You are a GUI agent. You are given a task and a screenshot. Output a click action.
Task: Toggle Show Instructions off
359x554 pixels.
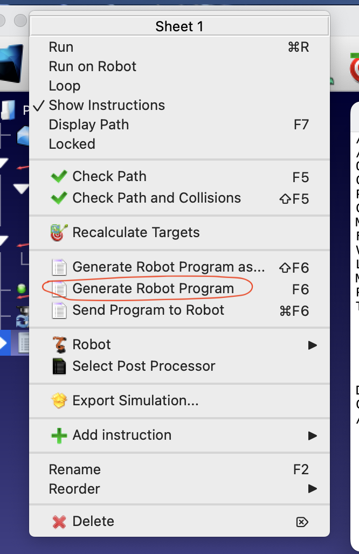click(107, 105)
